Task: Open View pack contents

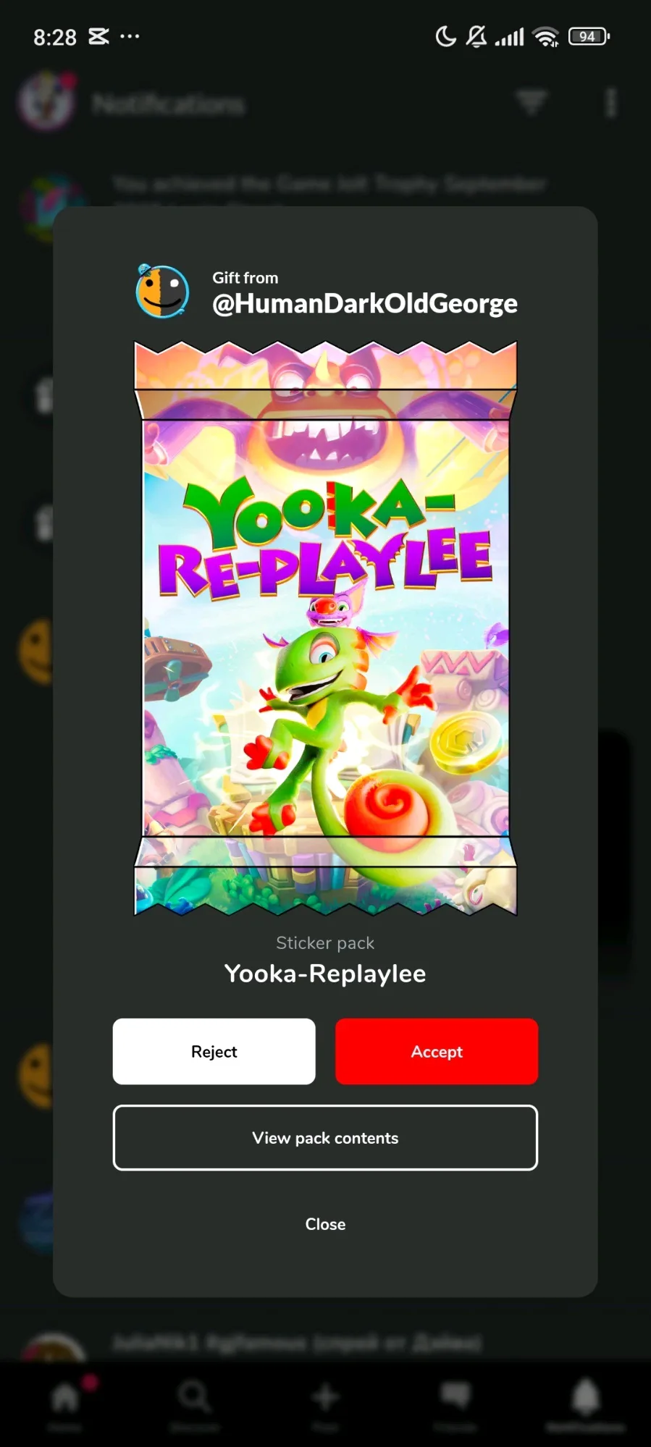Action: click(x=325, y=1137)
